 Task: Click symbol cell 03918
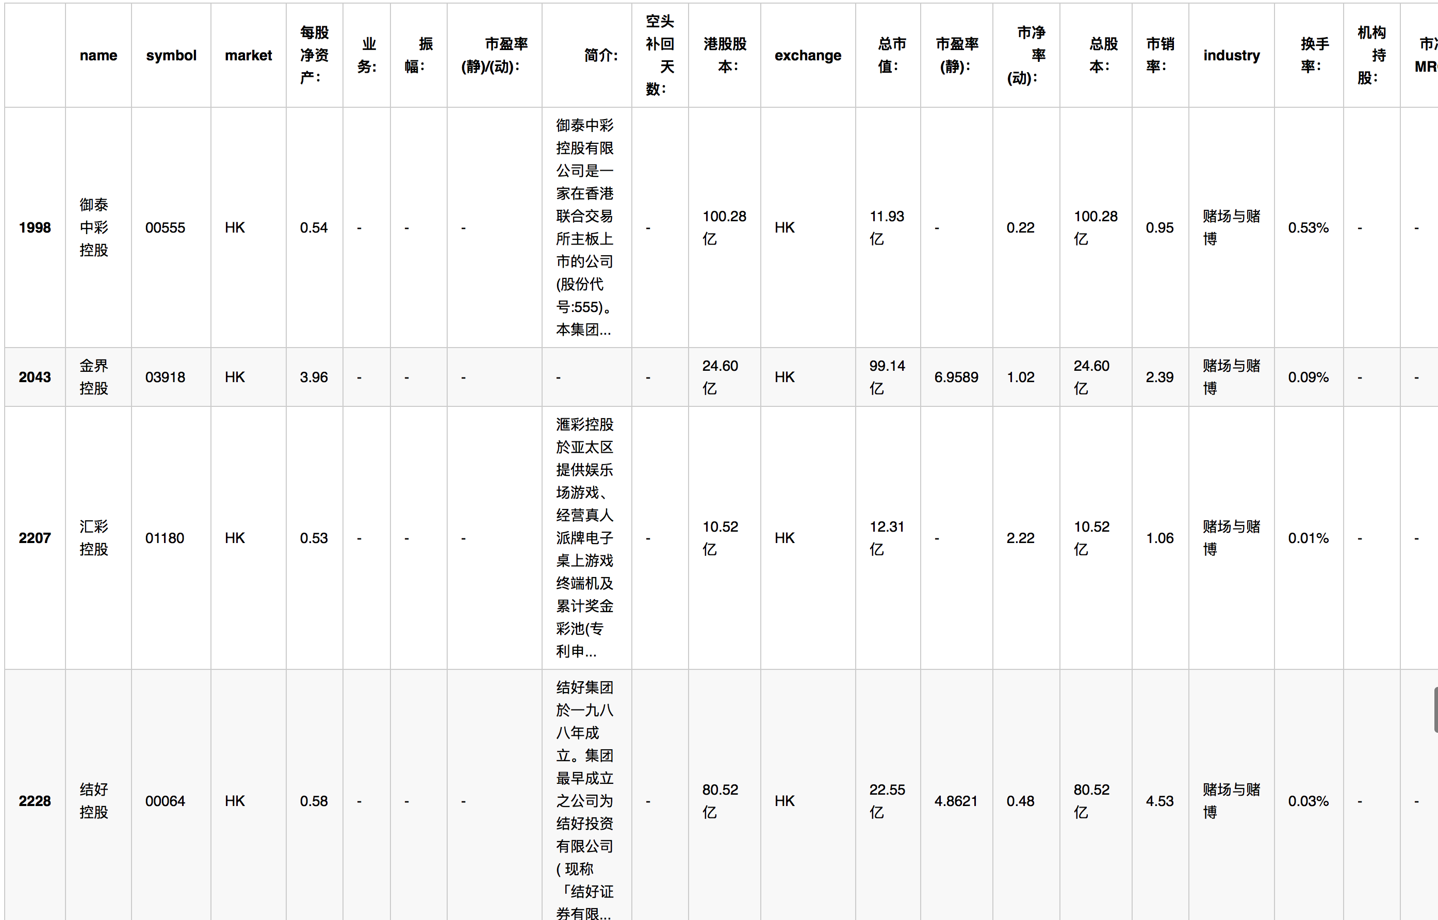tap(165, 377)
